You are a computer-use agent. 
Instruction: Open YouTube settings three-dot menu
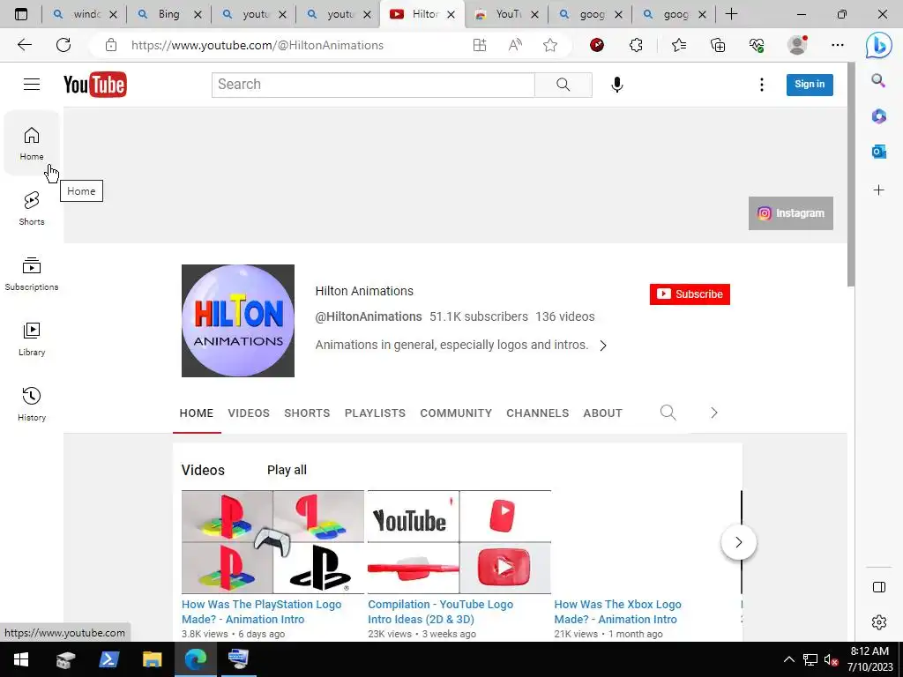click(x=761, y=85)
